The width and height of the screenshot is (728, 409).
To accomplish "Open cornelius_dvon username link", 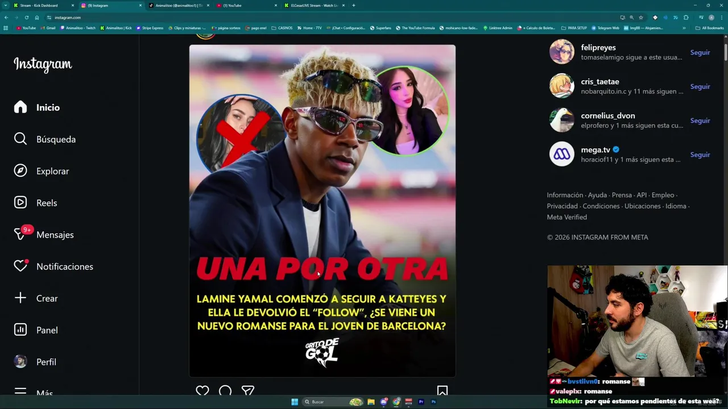I will (x=608, y=116).
